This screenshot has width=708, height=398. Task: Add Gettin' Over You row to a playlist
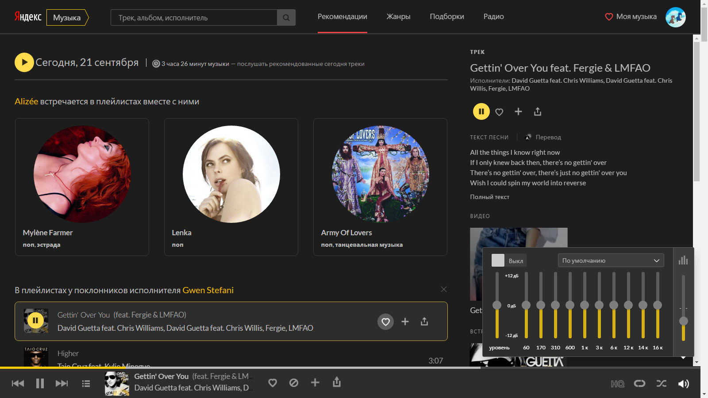(x=405, y=321)
